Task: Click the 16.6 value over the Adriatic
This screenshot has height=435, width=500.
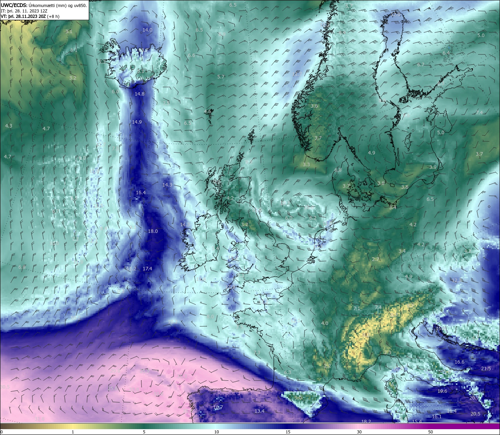Action: point(459,362)
